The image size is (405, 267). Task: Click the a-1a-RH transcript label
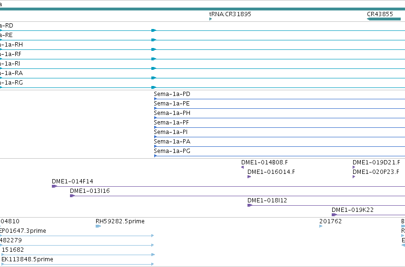(x=11, y=45)
